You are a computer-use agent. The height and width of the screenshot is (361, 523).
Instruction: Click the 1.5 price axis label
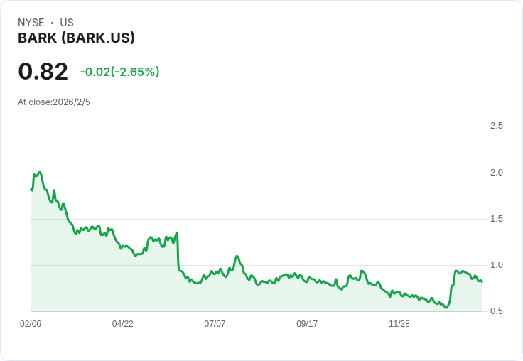coord(496,219)
